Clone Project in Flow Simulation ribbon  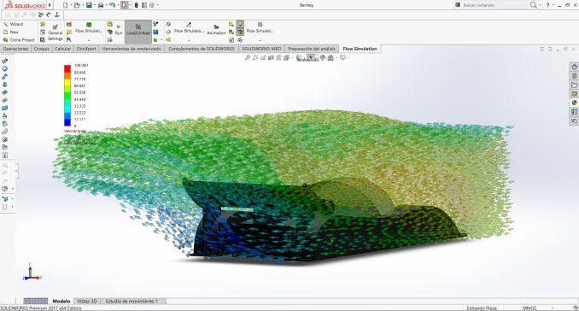[x=19, y=40]
